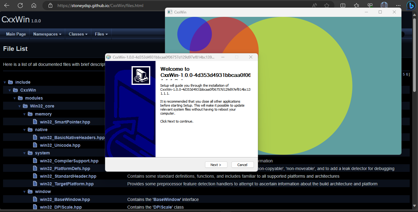The height and width of the screenshot is (212, 418).
Task: Open the browser profile avatar
Action: pos(384,6)
